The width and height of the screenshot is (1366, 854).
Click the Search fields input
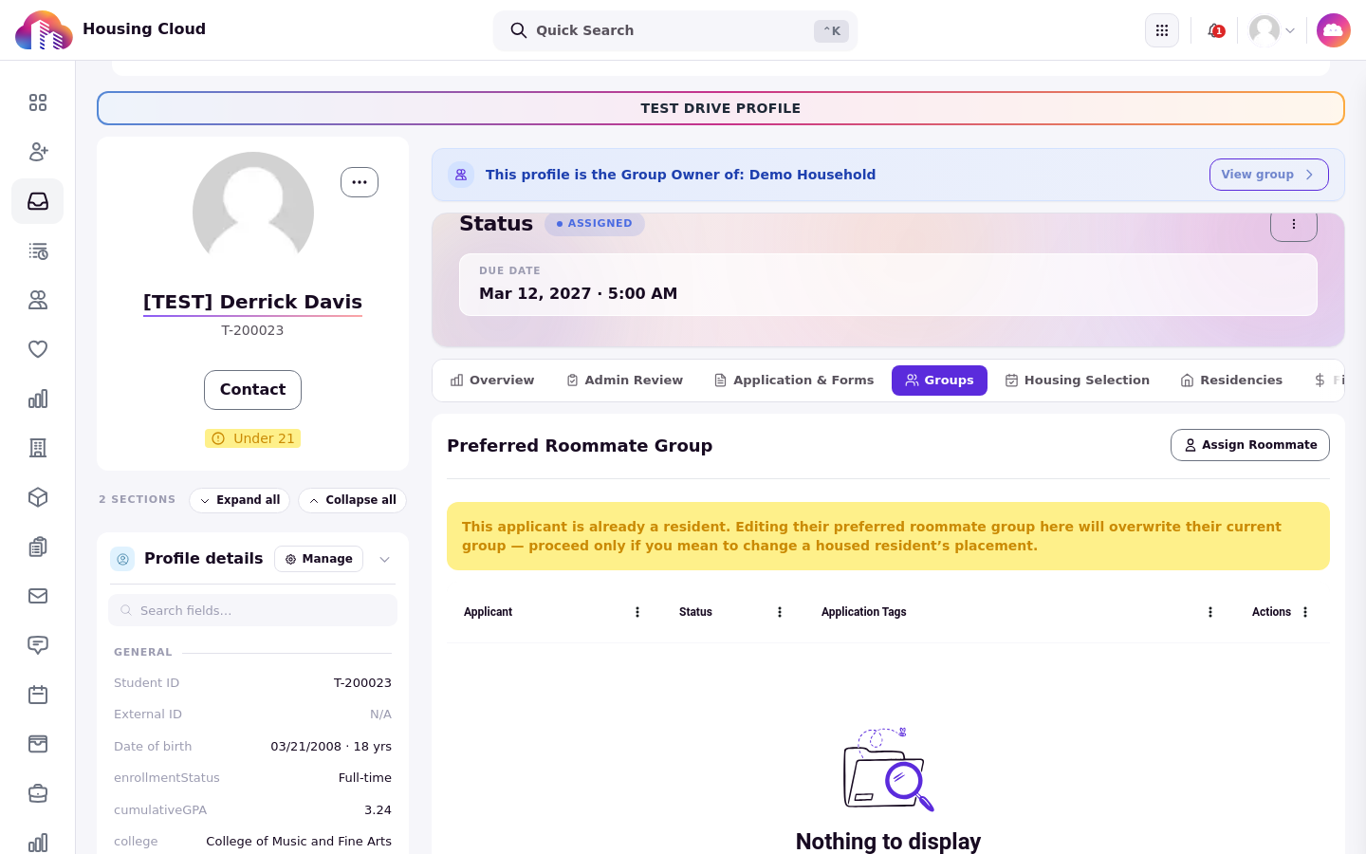252,610
